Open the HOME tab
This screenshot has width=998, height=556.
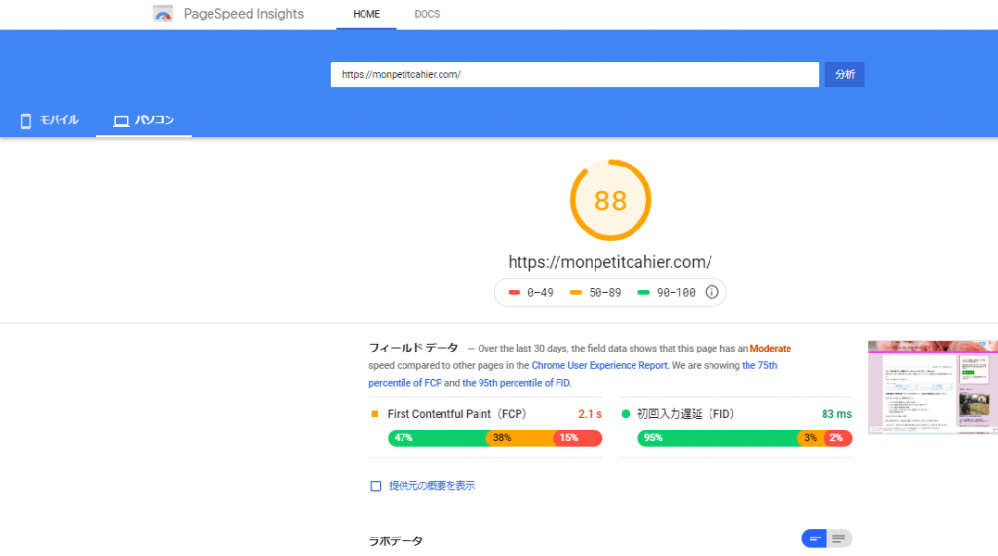(x=366, y=14)
